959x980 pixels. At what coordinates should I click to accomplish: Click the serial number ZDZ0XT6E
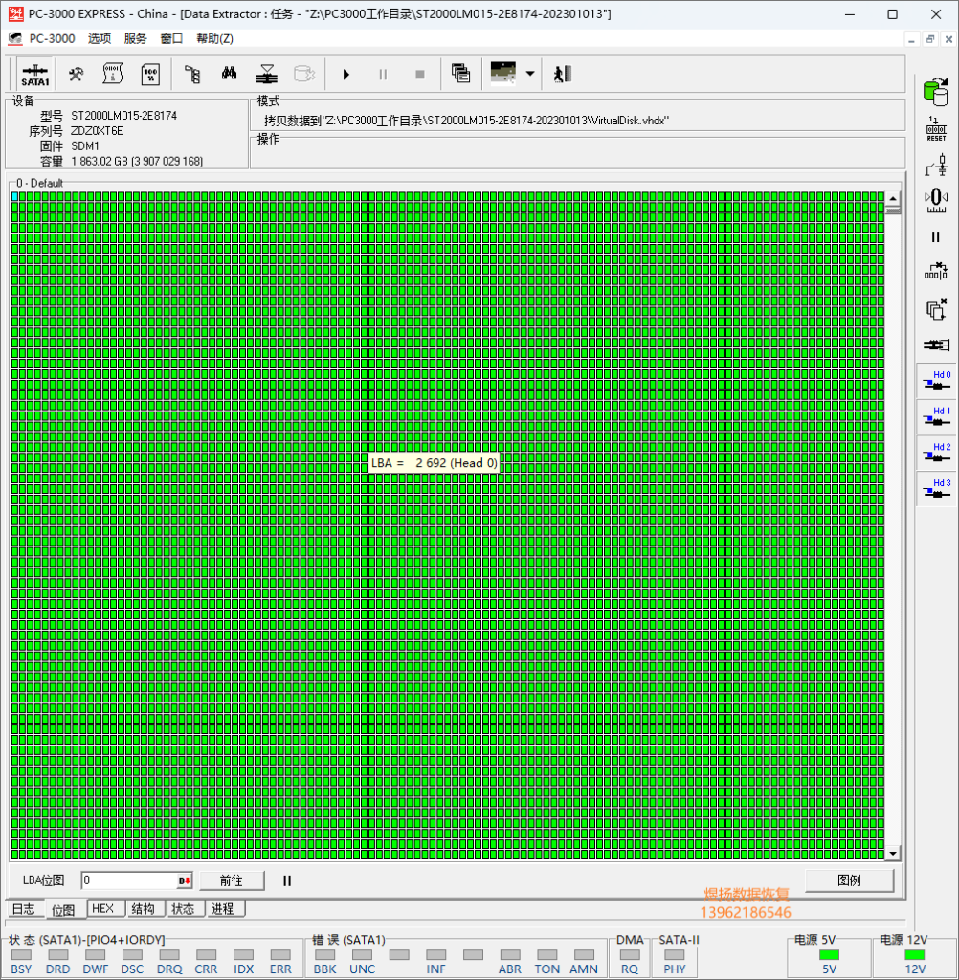click(x=97, y=130)
